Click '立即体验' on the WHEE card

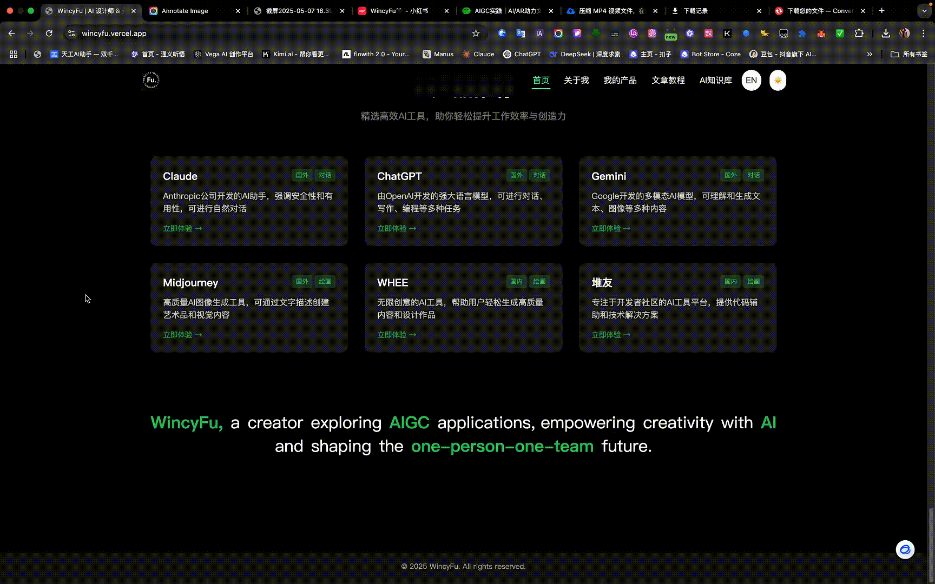(397, 335)
